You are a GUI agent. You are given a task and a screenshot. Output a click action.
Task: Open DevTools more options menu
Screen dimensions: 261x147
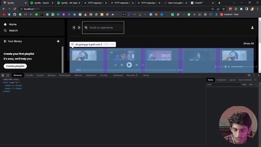click(x=254, y=75)
